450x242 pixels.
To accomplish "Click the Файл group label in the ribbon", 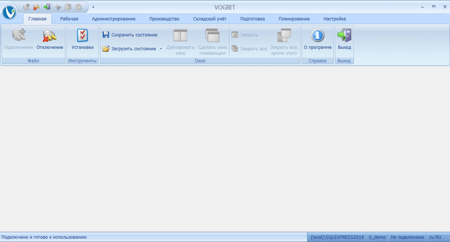I will [33, 61].
